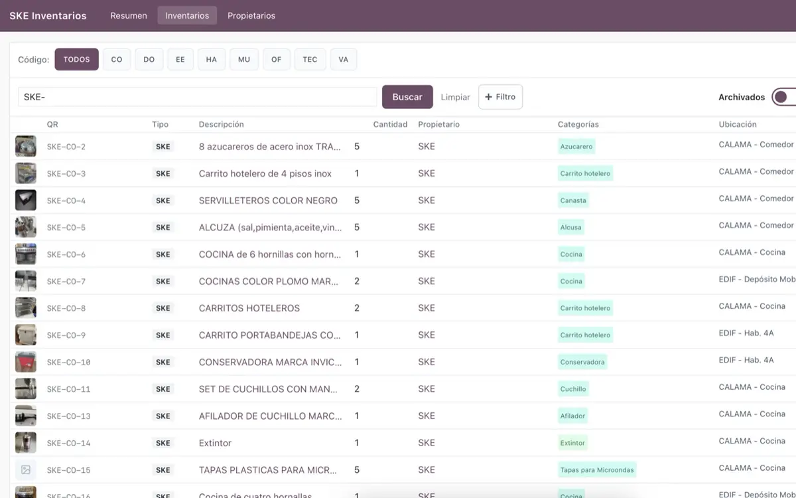The width and height of the screenshot is (796, 498).
Task: Click the Propietario column header
Action: point(438,124)
